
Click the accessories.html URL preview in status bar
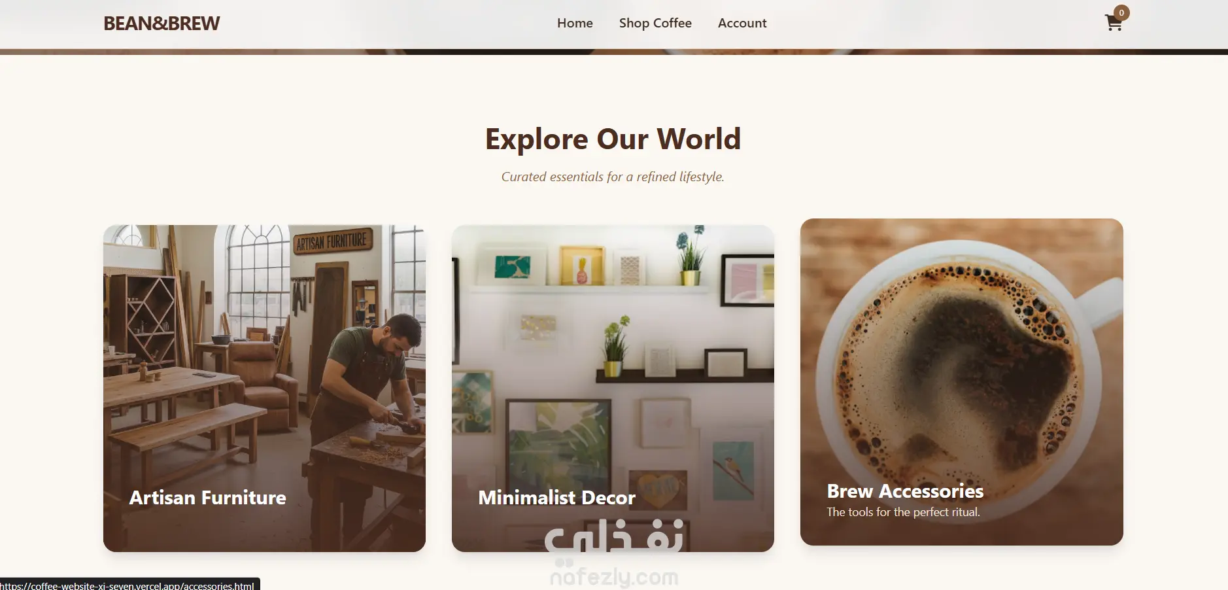(x=129, y=585)
